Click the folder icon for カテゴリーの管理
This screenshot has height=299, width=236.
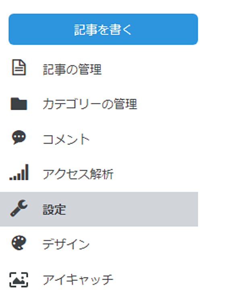pyautogui.click(x=19, y=104)
